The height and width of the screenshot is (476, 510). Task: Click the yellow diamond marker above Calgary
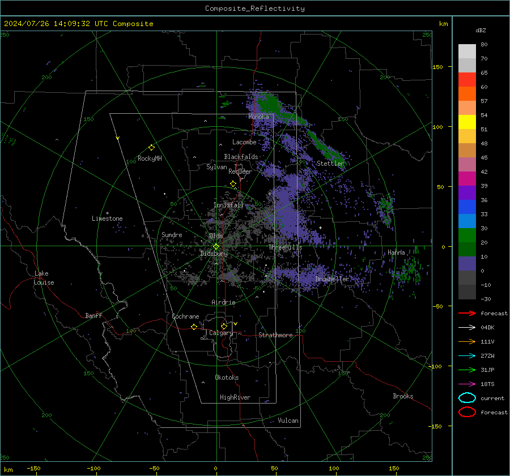(x=224, y=326)
